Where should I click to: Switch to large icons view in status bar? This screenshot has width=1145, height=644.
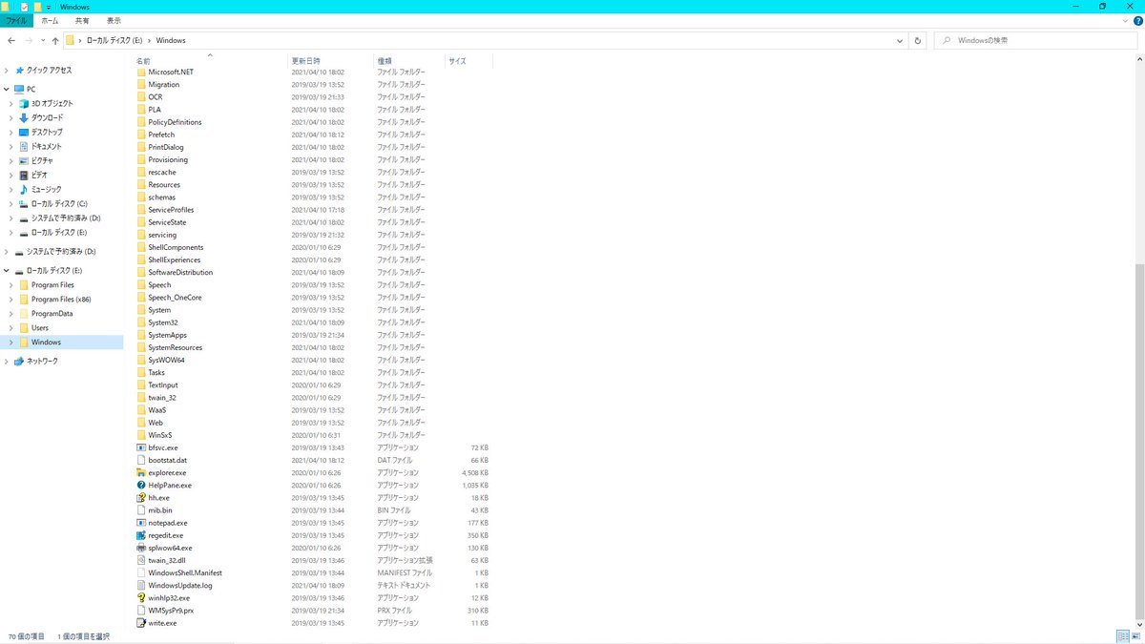[1136, 636]
